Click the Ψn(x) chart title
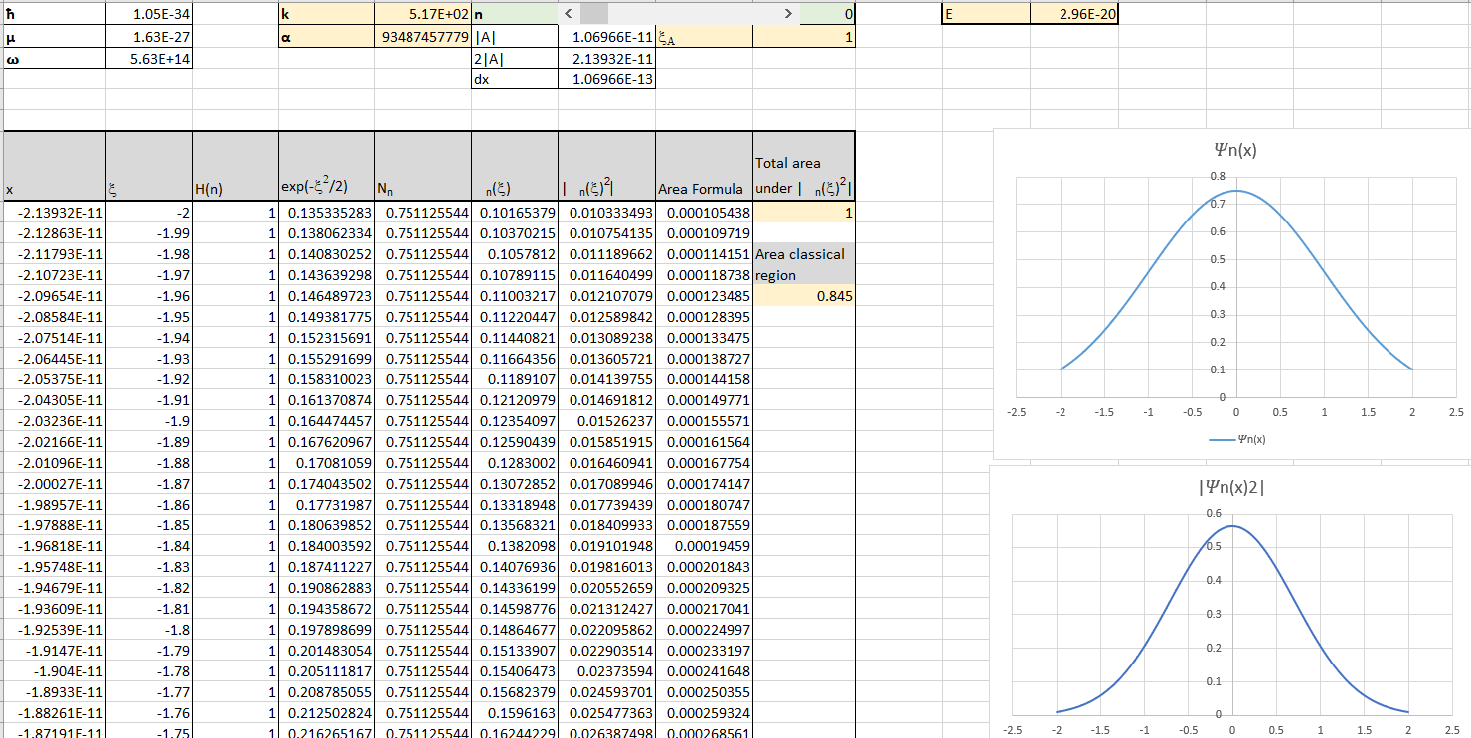Viewport: 1471px width, 738px height. pos(1235,150)
